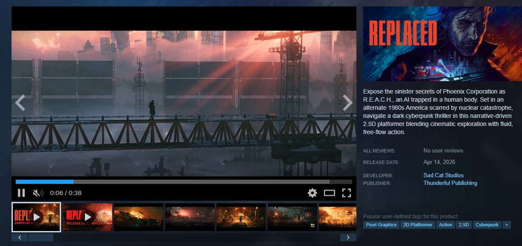Image resolution: width=522 pixels, height=246 pixels.
Task: Select the Gameplay Trailer thumbnail
Action: click(x=36, y=217)
